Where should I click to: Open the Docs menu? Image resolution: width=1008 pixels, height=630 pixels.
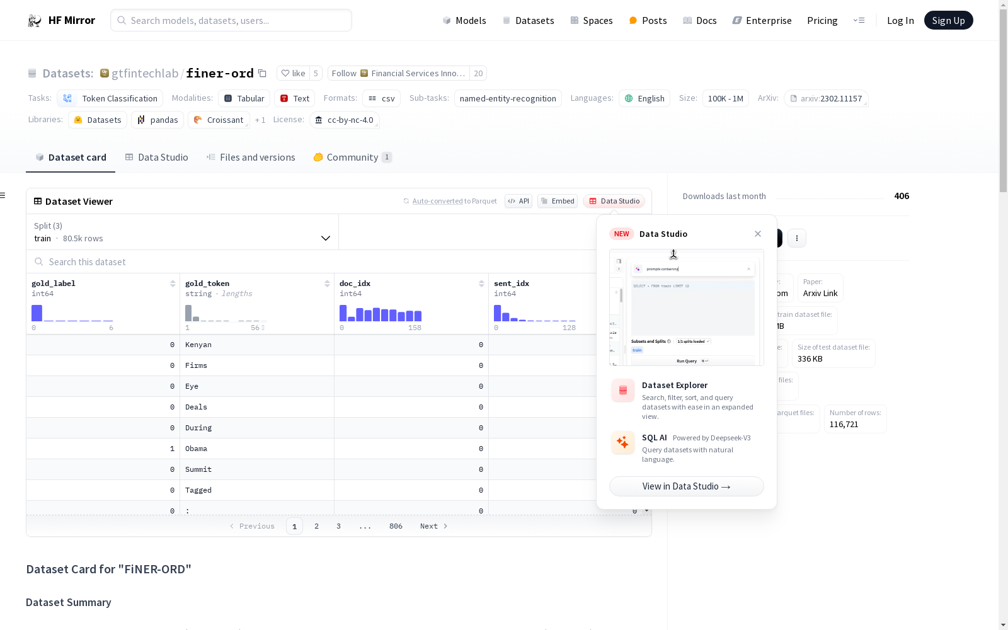click(700, 21)
